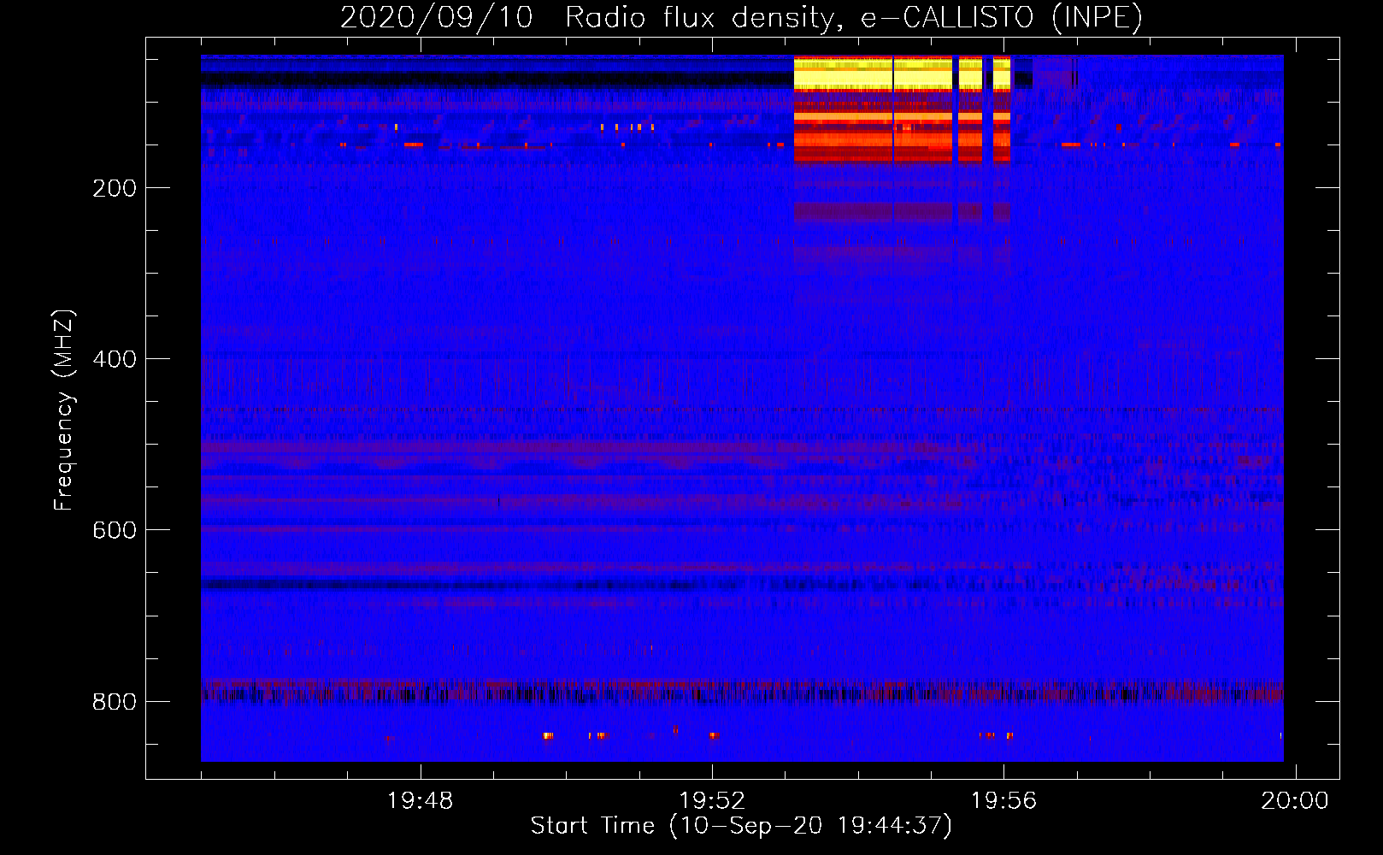The width and height of the screenshot is (1383, 855).
Task: Click the 'Start Time (10-Sep-20 19:44:37)' label
Action: pyautogui.click(x=741, y=826)
